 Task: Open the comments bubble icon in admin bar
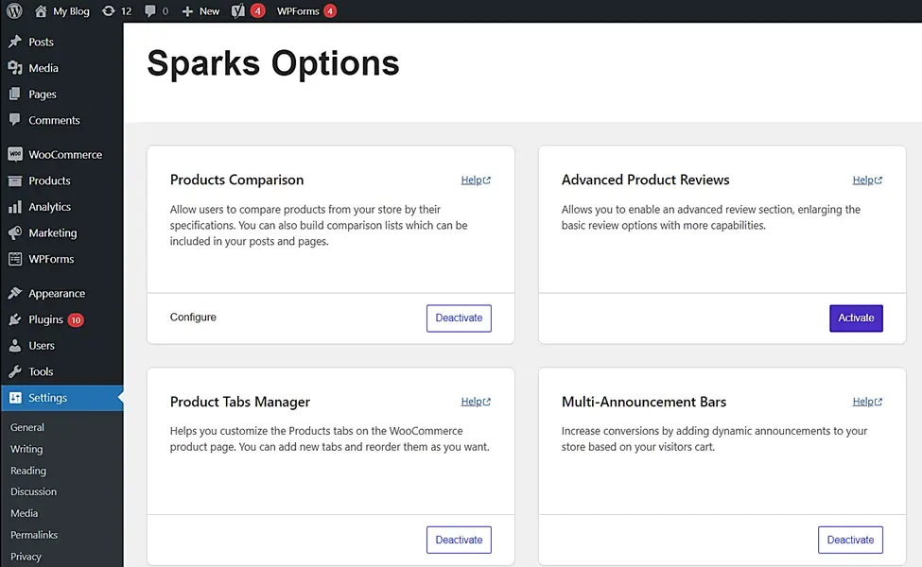[150, 11]
